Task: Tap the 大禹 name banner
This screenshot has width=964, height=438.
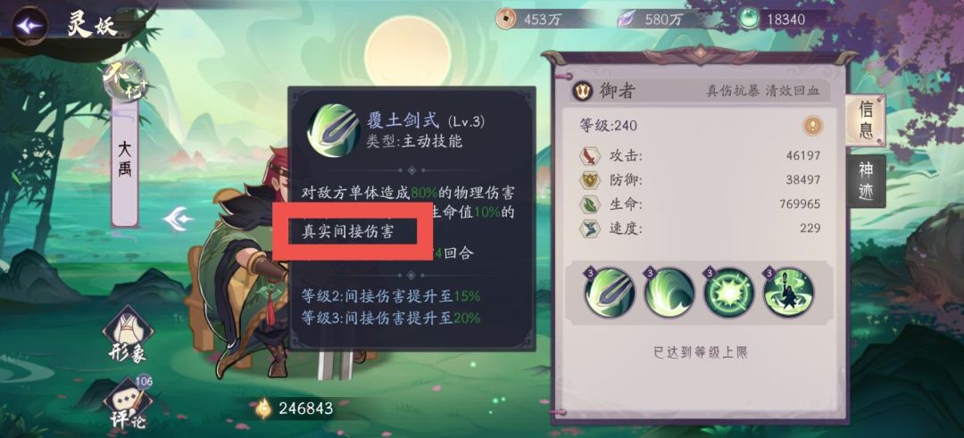Action: coord(125,162)
